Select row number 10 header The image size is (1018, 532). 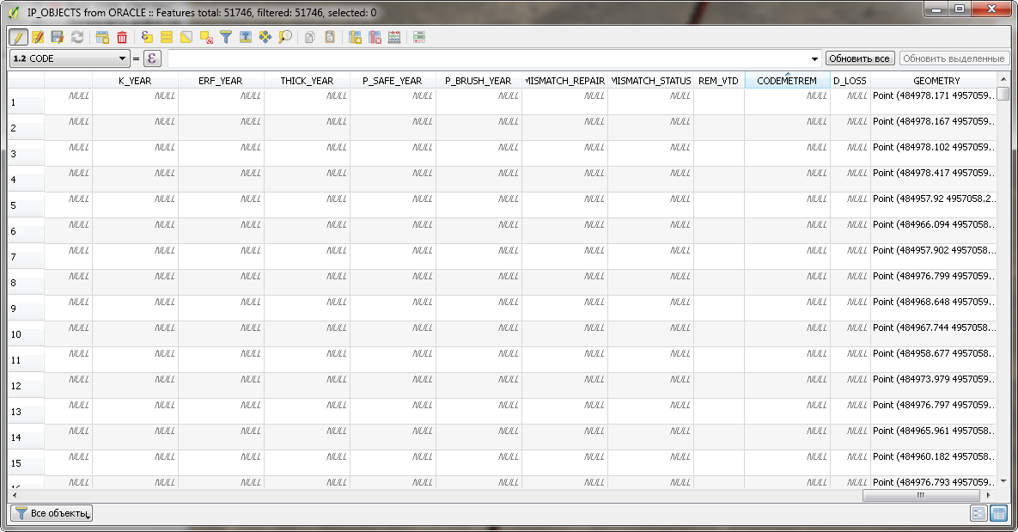[x=26, y=333]
